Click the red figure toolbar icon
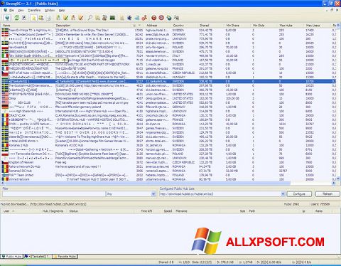341x266 pixels. click(144, 18)
